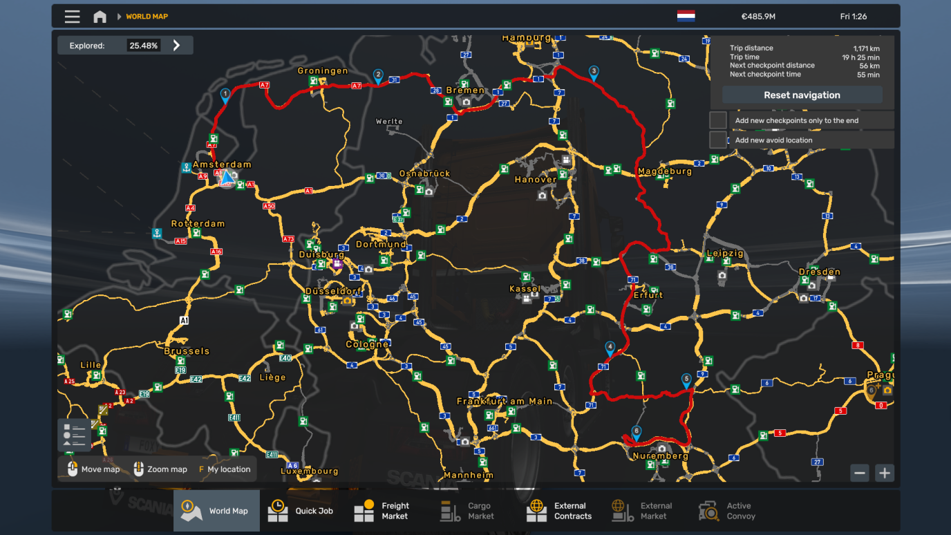The width and height of the screenshot is (951, 535).
Task: Select route checkpoint marker 3
Action: (593, 73)
